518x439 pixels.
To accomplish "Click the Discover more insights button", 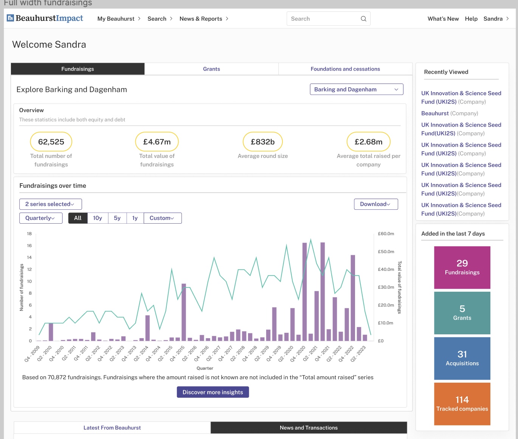I will (213, 392).
